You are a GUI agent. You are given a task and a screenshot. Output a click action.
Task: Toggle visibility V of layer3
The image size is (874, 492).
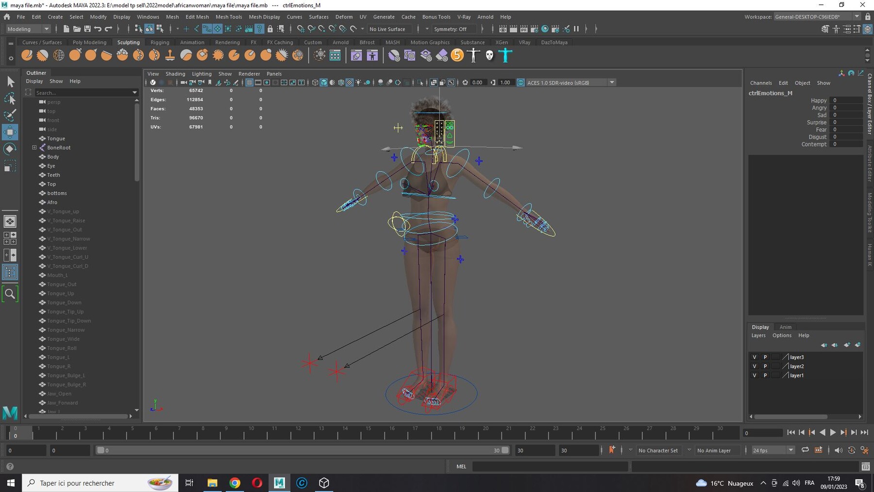pos(754,357)
